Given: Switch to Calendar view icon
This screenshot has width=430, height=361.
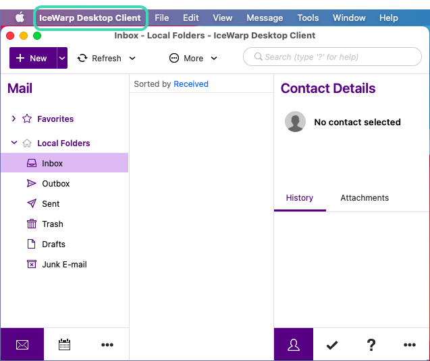Looking at the screenshot, I should click(x=64, y=344).
